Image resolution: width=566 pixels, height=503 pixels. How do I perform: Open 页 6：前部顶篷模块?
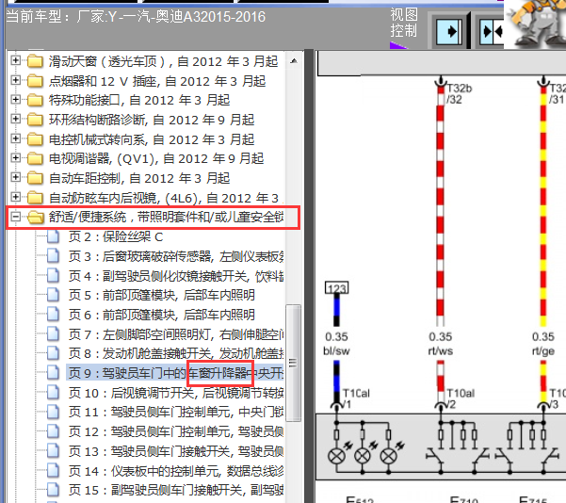pyautogui.click(x=162, y=315)
